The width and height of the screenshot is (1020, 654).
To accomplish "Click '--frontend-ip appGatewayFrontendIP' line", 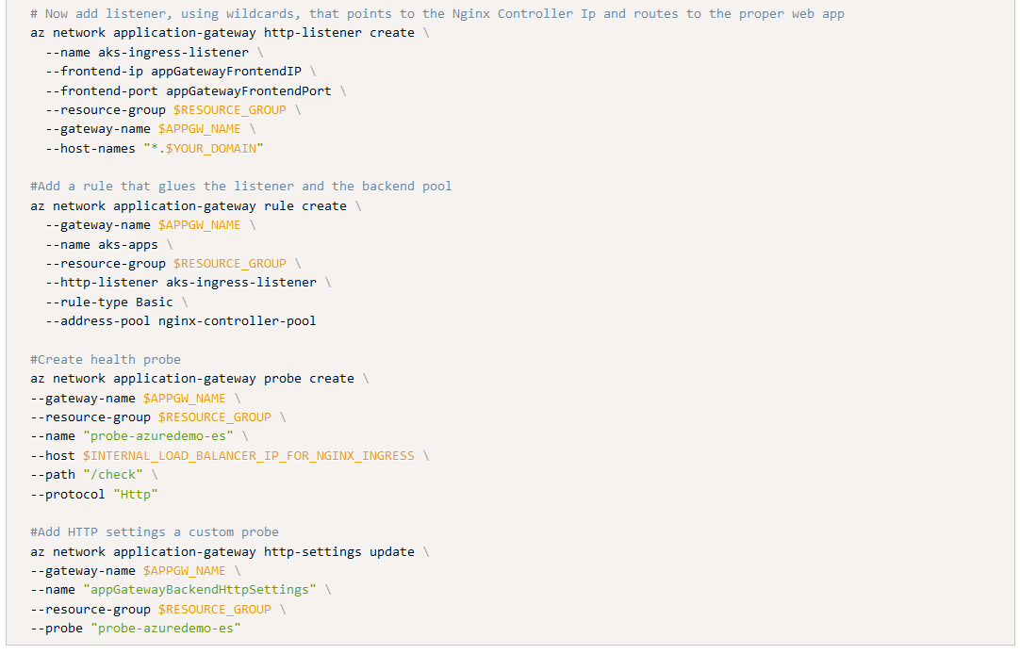I will pyautogui.click(x=181, y=71).
